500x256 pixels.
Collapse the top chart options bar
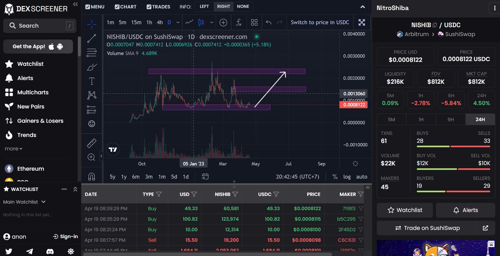[362, 7]
